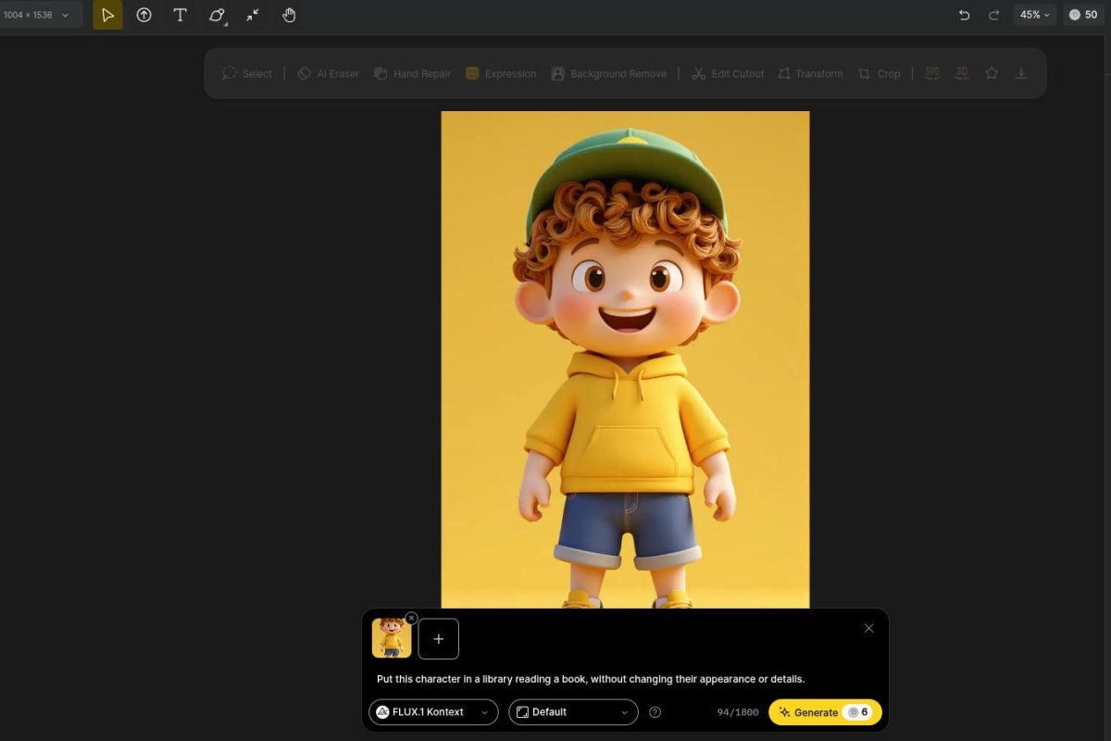This screenshot has width=1111, height=741.
Task: Toggle the Select tool in the top toolbar
Action: 246,73
